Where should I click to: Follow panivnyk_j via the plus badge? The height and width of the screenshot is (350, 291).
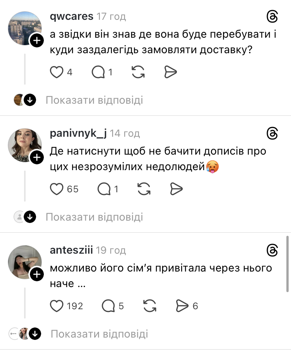click(x=37, y=157)
